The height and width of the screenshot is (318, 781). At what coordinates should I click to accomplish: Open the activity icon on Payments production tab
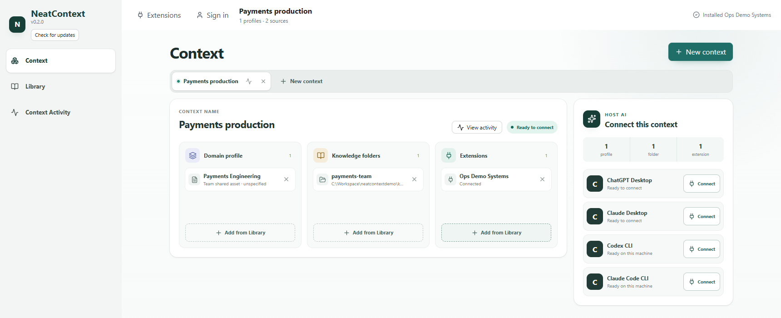click(x=249, y=81)
